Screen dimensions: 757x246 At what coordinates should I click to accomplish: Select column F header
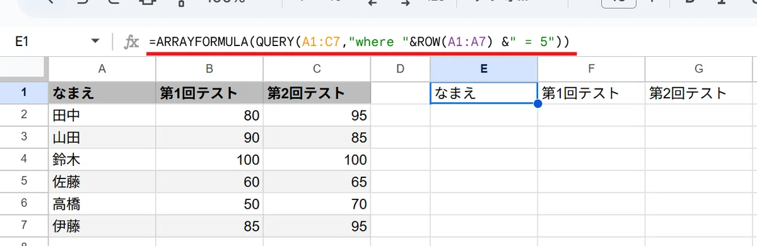click(591, 69)
